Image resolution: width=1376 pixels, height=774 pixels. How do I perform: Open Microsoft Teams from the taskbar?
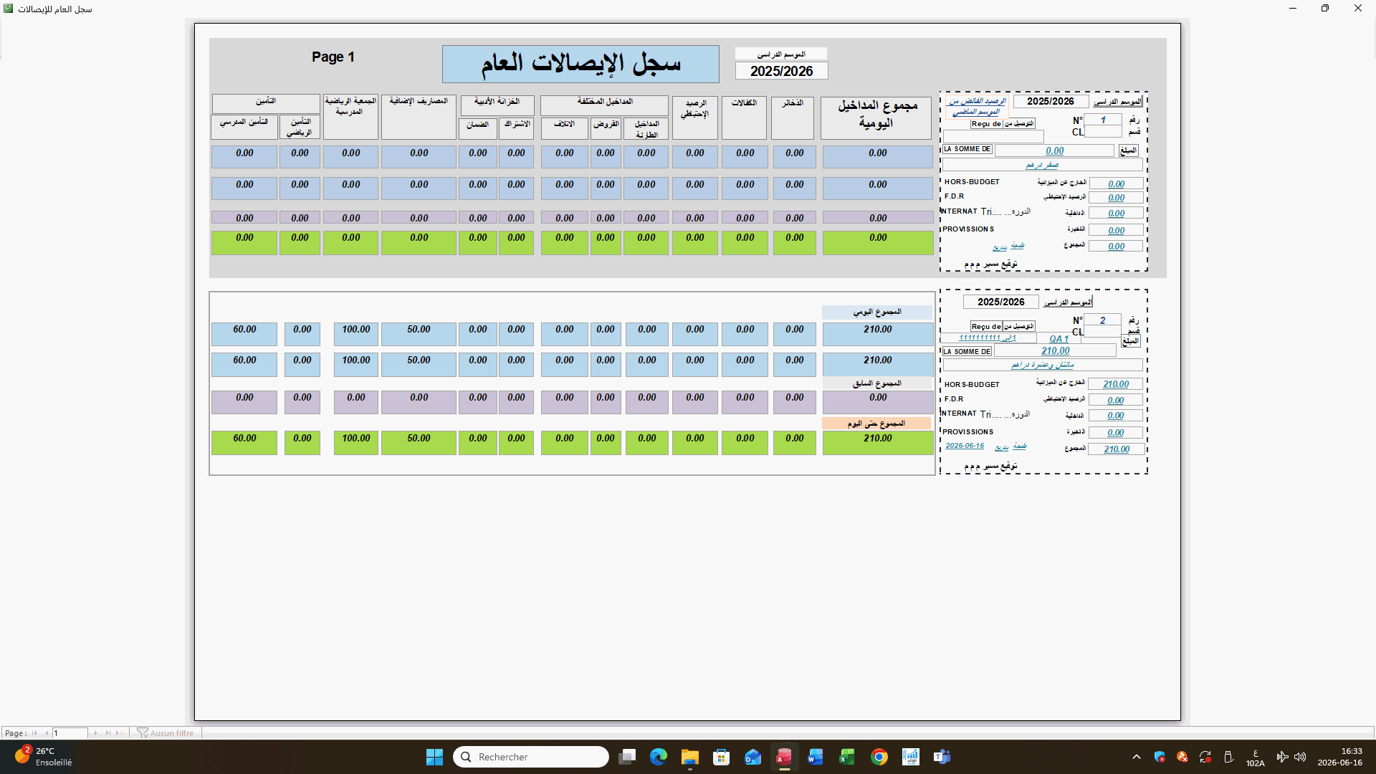pos(942,757)
